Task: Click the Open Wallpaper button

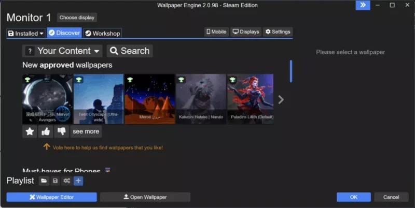Action: point(145,197)
